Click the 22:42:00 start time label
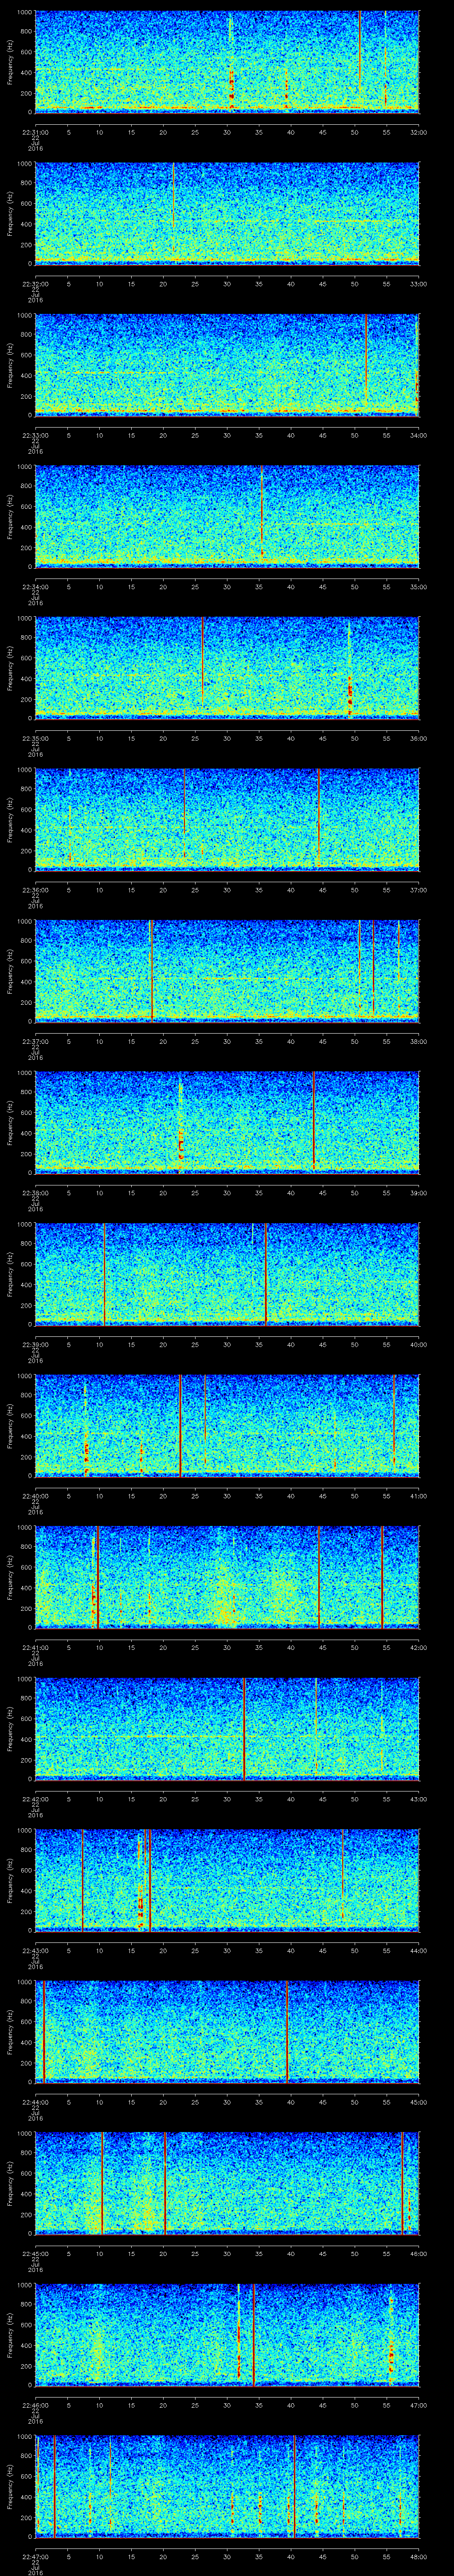This screenshot has width=454, height=2576. click(x=36, y=1799)
